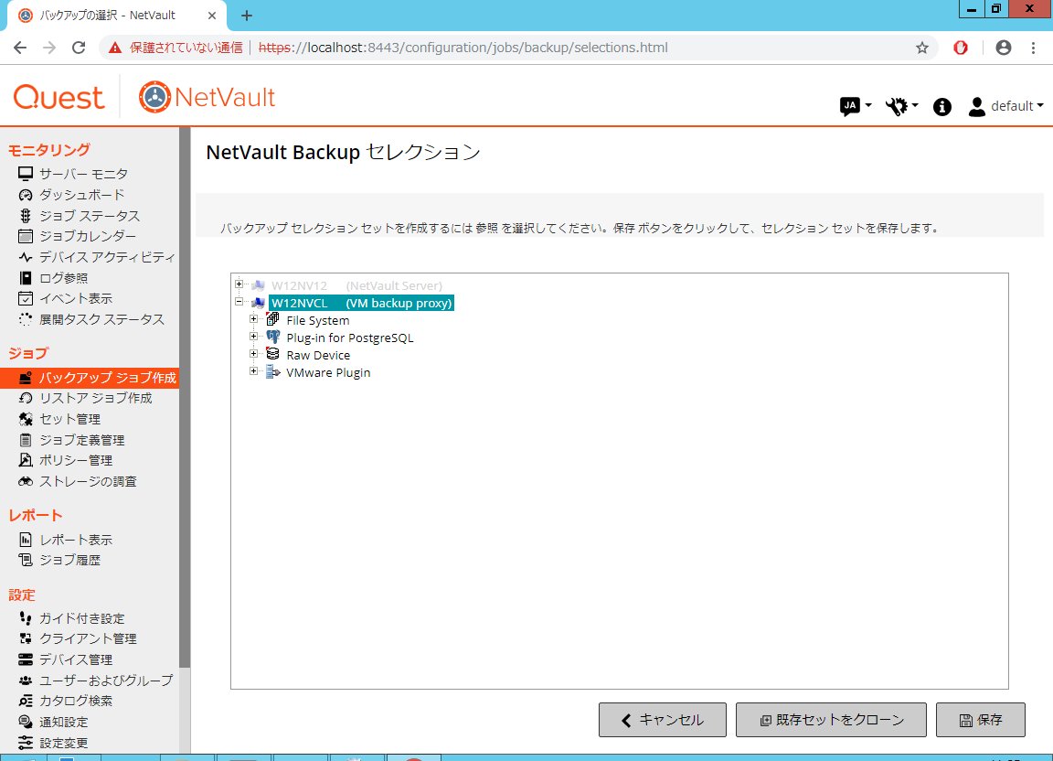The width and height of the screenshot is (1053, 761).
Task: Go back with the browser back arrow
Action: click(20, 48)
